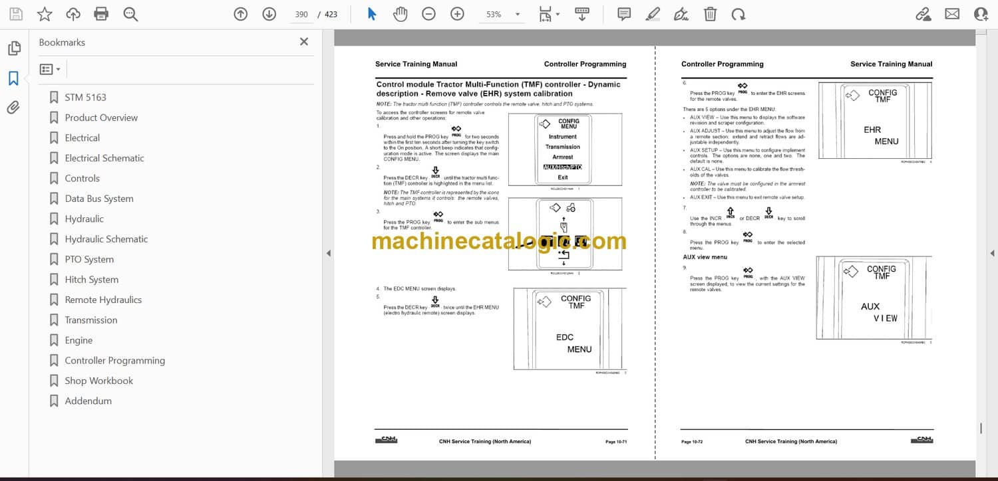
Task: Open the bookmark options dropdown
Action: click(x=50, y=69)
